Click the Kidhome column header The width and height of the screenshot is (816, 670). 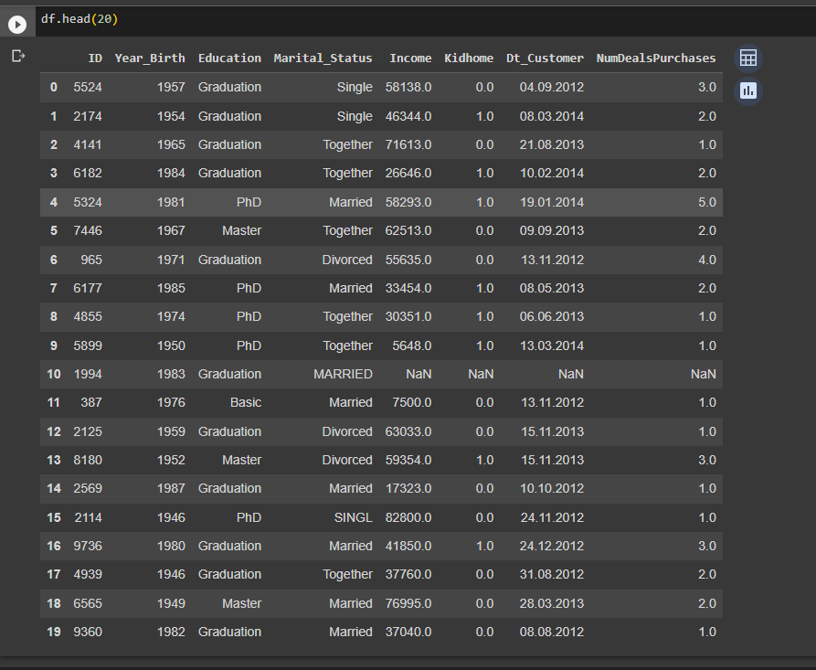point(469,58)
